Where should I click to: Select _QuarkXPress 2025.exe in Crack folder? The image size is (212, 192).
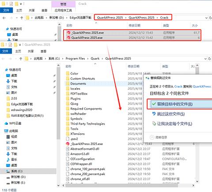[132, 33]
